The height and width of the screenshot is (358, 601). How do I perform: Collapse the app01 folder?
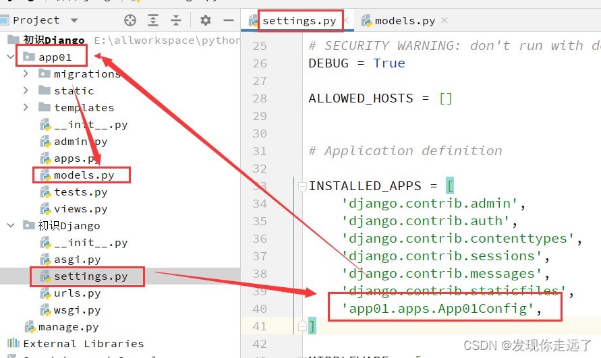[11, 57]
